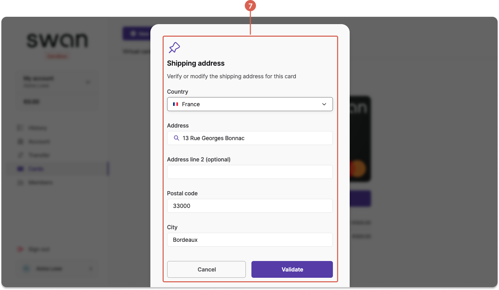Click the Account icon in the sidebar
The image size is (499, 290).
point(20,142)
